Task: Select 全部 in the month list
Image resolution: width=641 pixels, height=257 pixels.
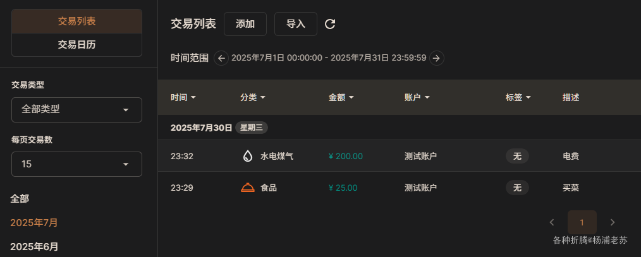Action: (20, 199)
